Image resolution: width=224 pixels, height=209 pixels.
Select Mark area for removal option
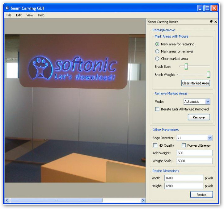[x=157, y=51]
